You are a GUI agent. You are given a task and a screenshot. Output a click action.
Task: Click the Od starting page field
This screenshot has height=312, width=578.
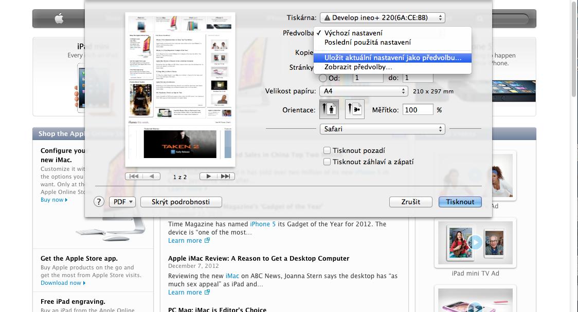(x=368, y=78)
